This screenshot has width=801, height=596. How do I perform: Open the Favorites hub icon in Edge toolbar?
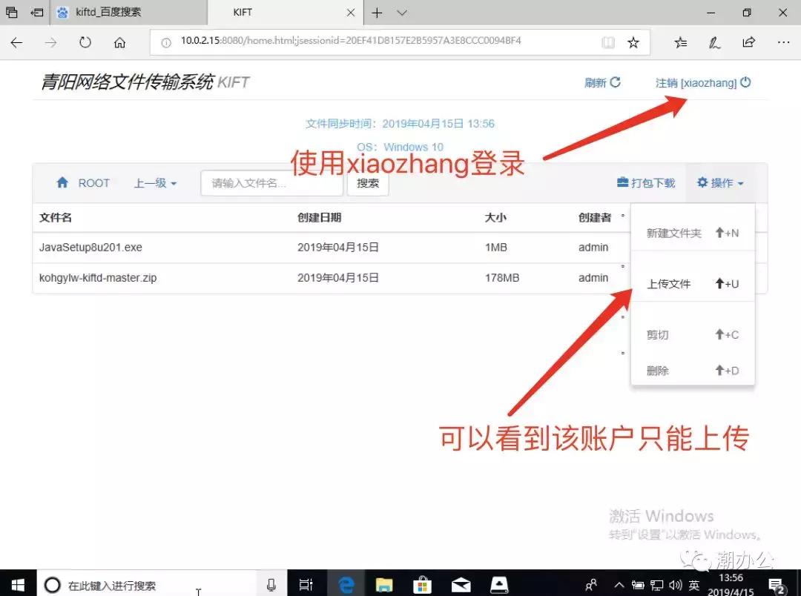[x=680, y=42]
